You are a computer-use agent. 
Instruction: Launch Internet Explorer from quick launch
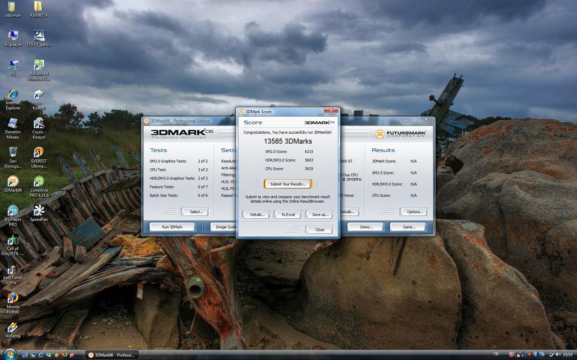coord(41,355)
